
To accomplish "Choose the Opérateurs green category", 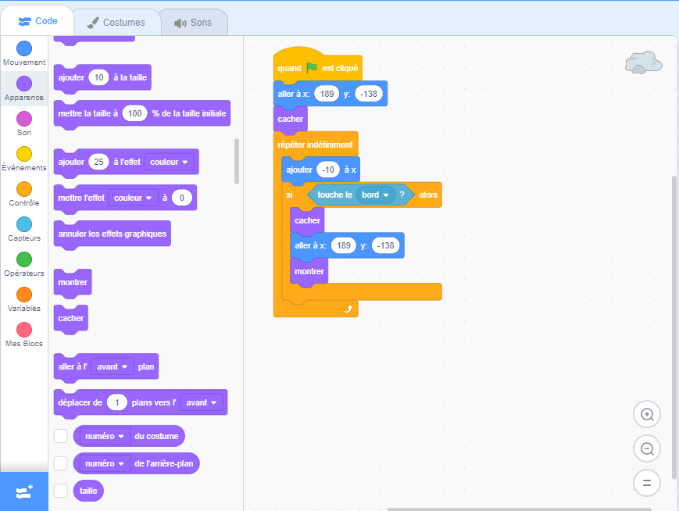I will 24,259.
